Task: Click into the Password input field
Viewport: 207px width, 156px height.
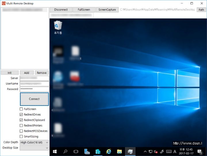Action: [34, 89]
